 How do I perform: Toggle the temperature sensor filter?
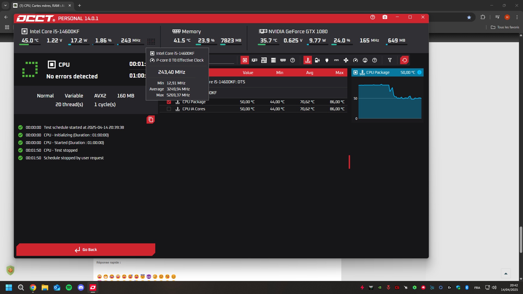coord(308,60)
